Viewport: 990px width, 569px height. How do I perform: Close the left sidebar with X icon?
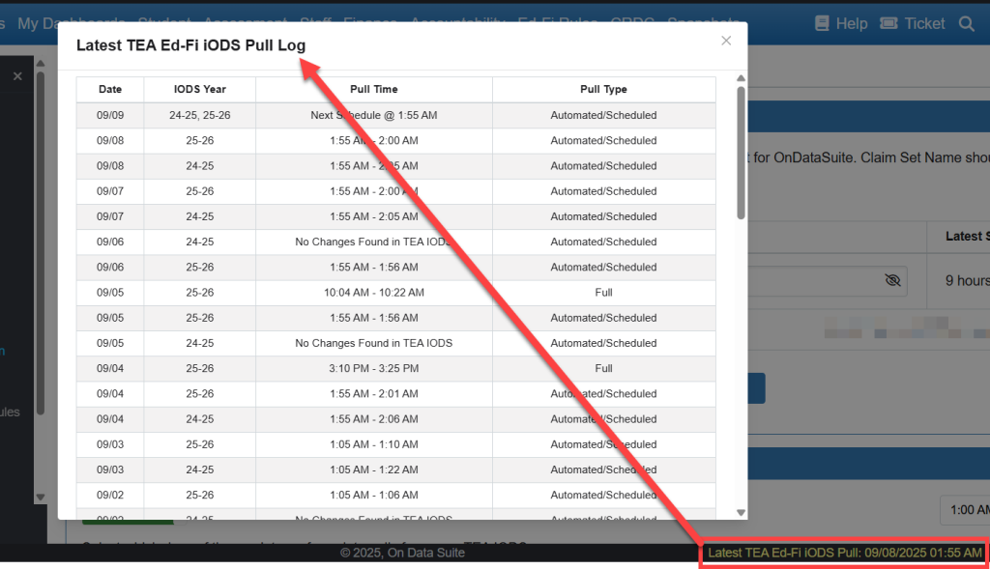(x=17, y=75)
